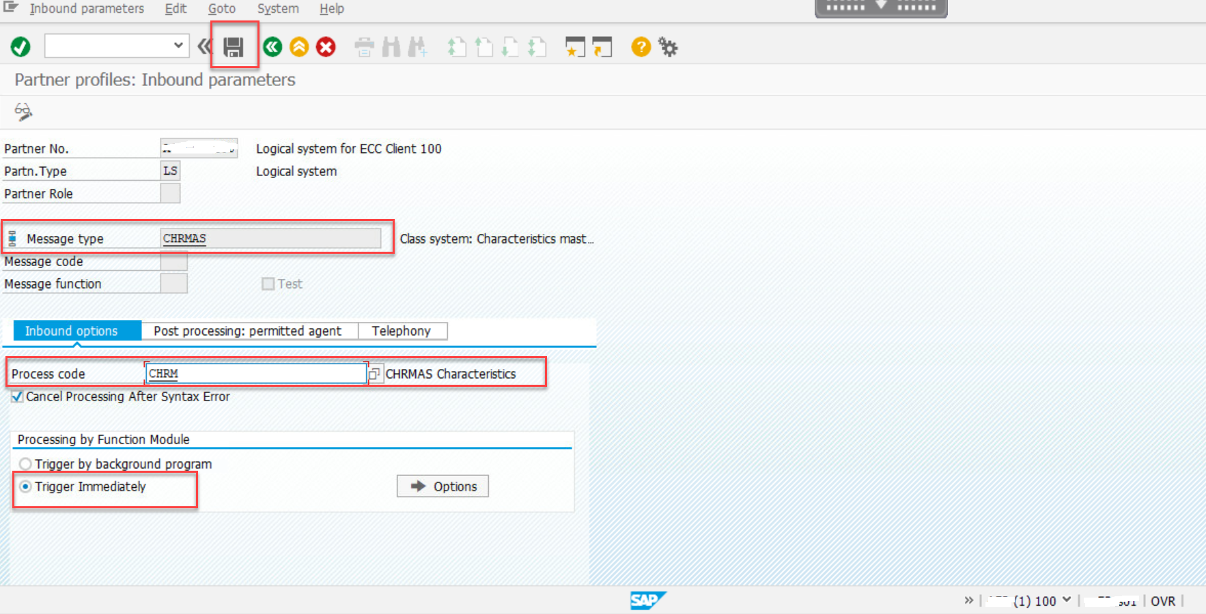1206x614 pixels.
Task: Click the Message code field
Action: [173, 261]
